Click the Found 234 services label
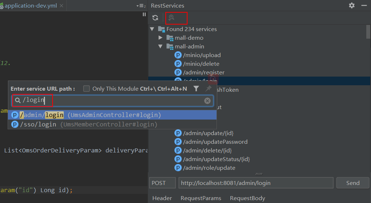The width and height of the screenshot is (371, 203). 191,29
